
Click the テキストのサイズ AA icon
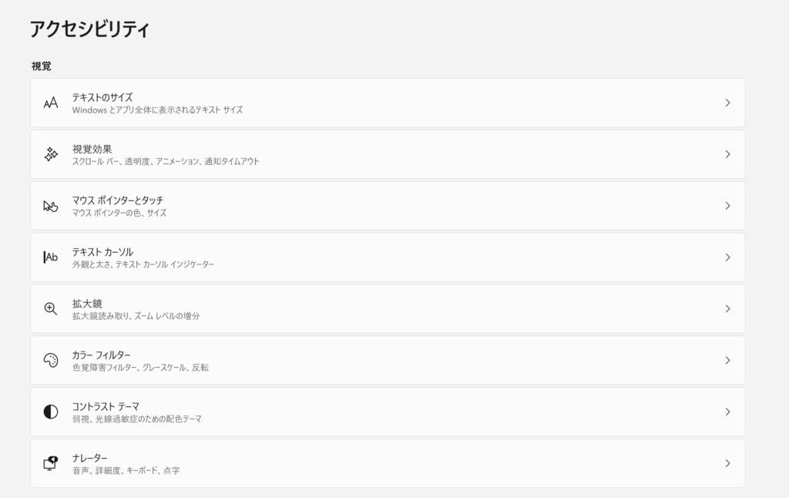(x=51, y=103)
